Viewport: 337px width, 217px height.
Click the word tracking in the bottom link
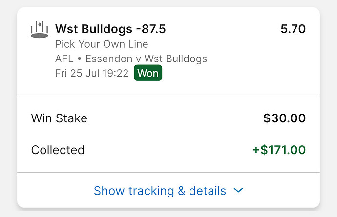coord(151,191)
